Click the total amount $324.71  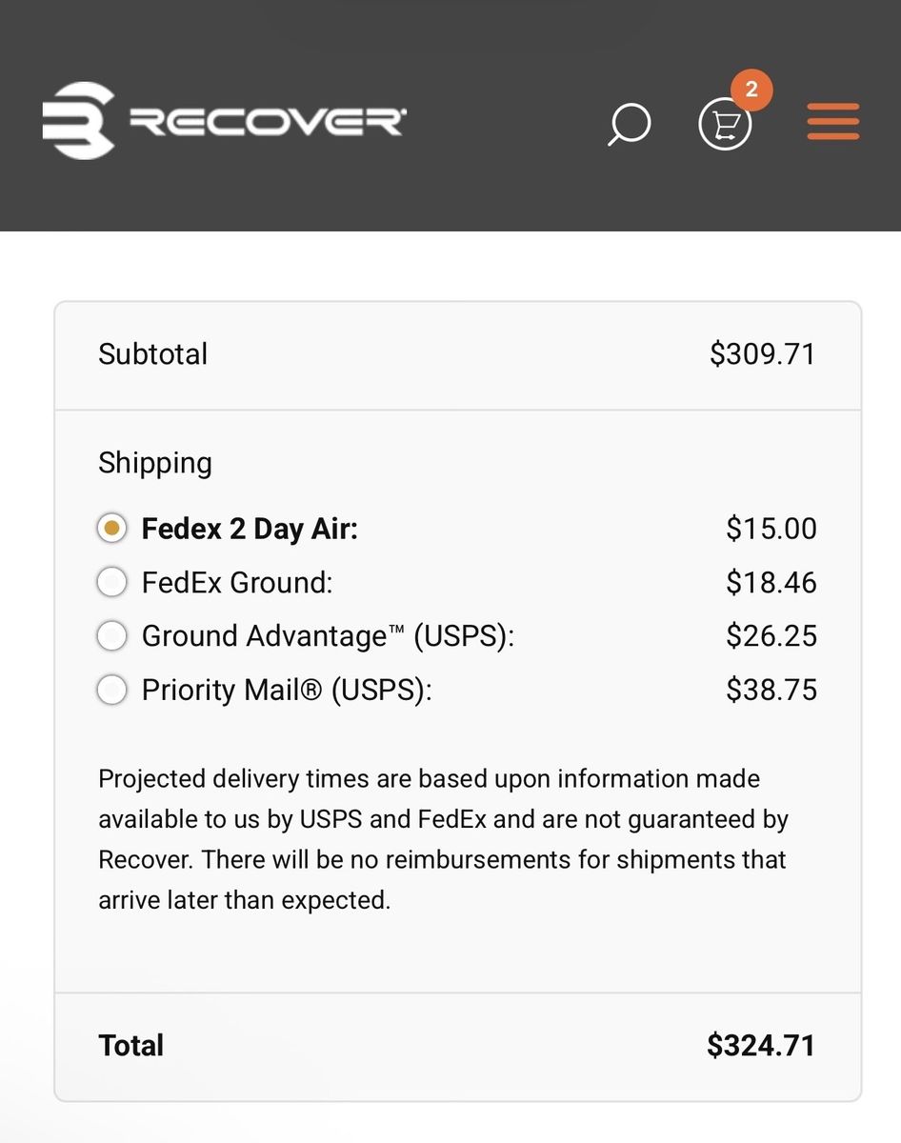760,1045
